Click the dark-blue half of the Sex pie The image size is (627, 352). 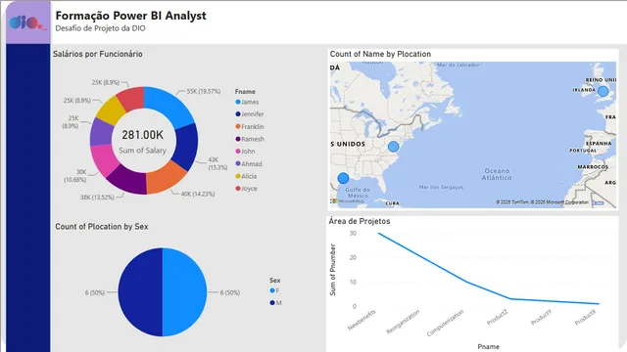click(140, 292)
